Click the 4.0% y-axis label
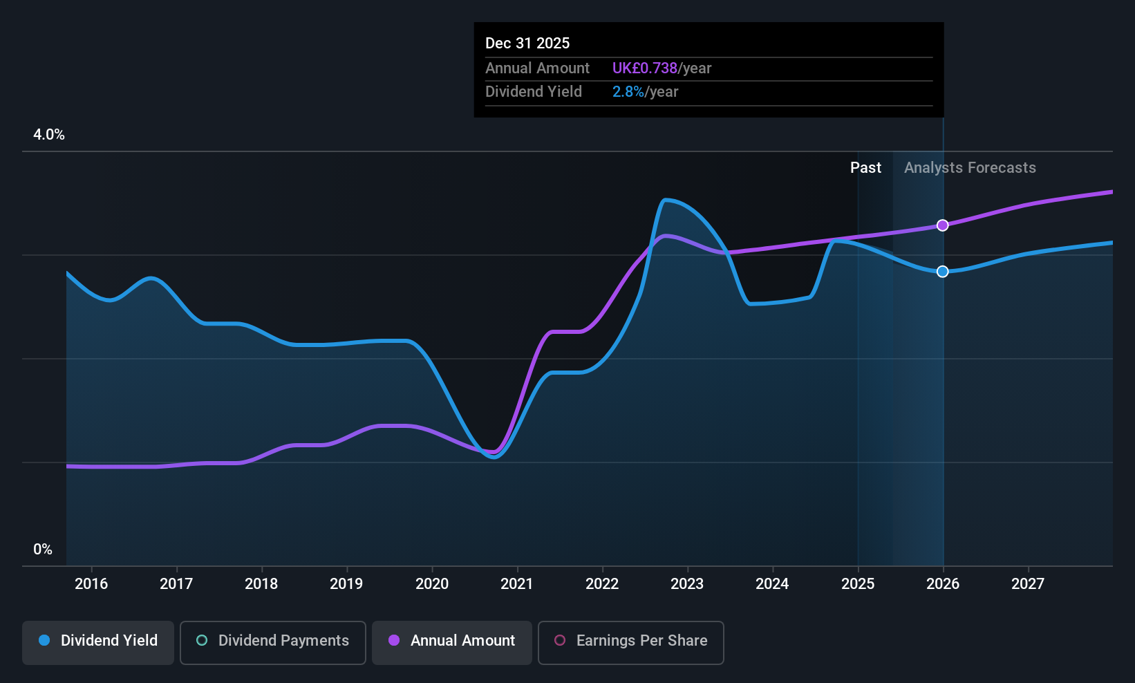The height and width of the screenshot is (683, 1135). pyautogui.click(x=49, y=135)
